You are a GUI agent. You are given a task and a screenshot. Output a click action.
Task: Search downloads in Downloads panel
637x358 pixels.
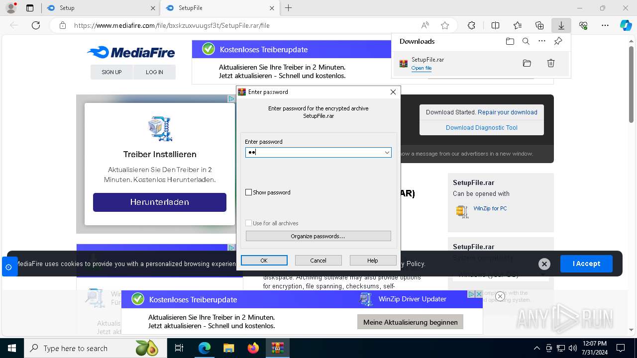click(526, 41)
